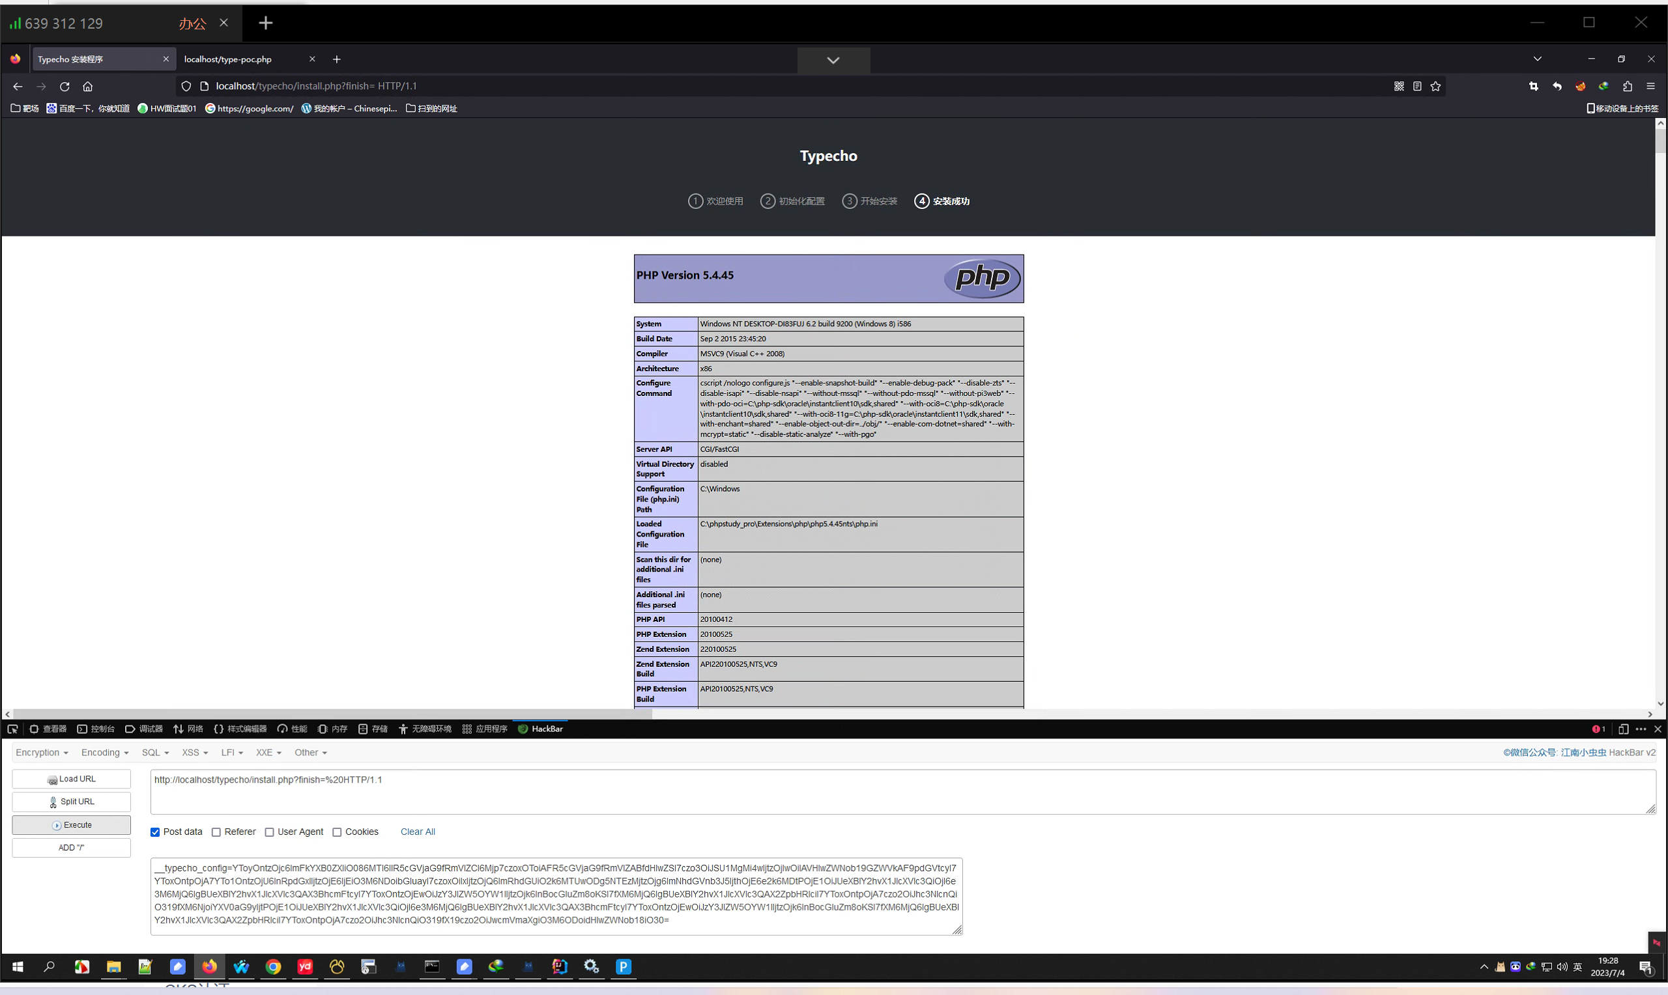Open new tab in inner Firefox
Image resolution: width=1668 pixels, height=995 pixels.
click(x=337, y=60)
